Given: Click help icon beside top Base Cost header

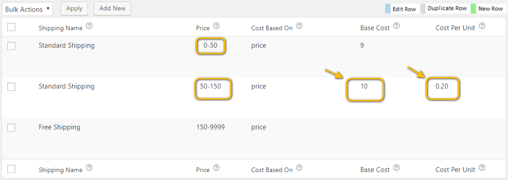Looking at the screenshot, I should click(396, 26).
